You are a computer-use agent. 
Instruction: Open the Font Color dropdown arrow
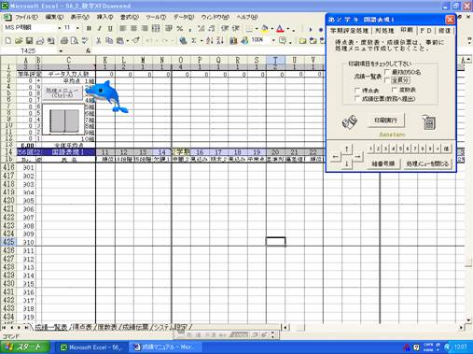[288, 29]
